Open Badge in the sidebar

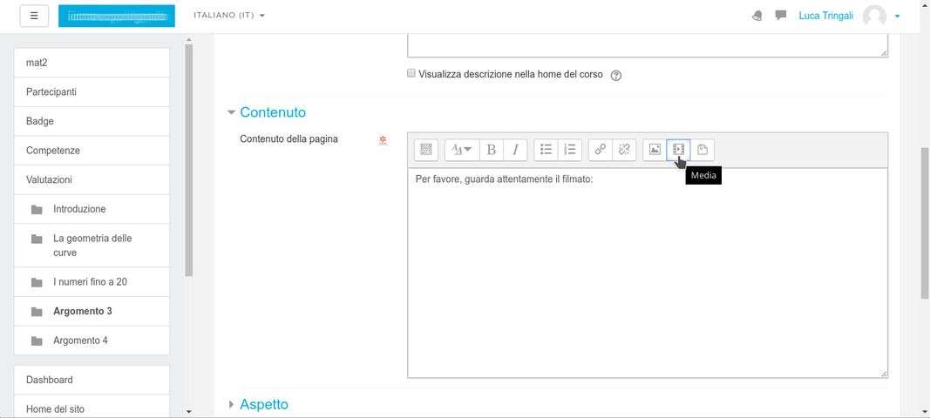pos(92,121)
